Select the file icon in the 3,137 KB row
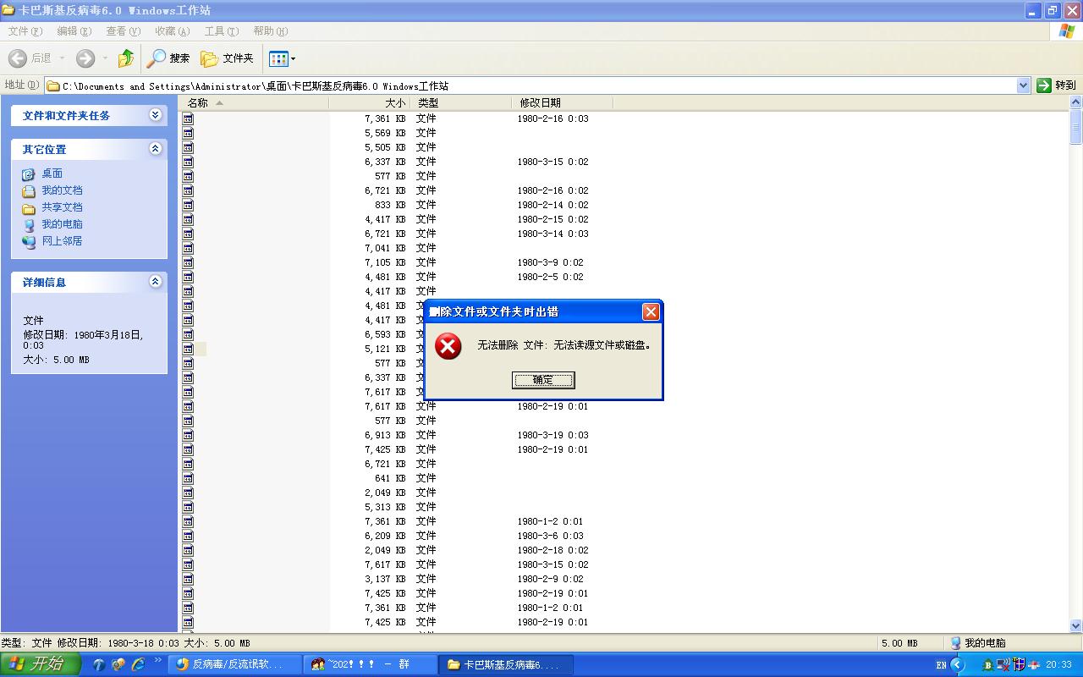 pos(188,579)
